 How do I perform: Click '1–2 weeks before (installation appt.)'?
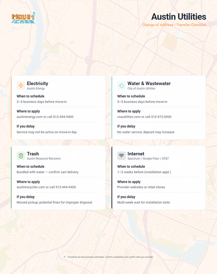[x=144, y=172]
